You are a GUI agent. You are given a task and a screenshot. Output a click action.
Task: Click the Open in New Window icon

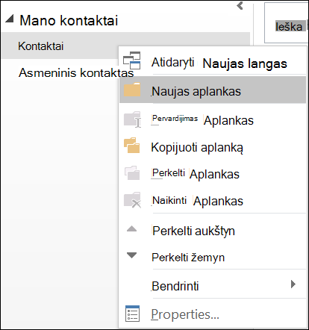[x=132, y=60]
